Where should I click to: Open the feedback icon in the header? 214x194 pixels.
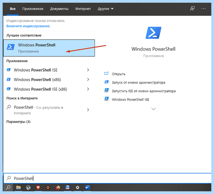(x=192, y=9)
